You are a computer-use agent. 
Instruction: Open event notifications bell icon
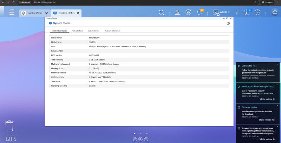(199, 12)
